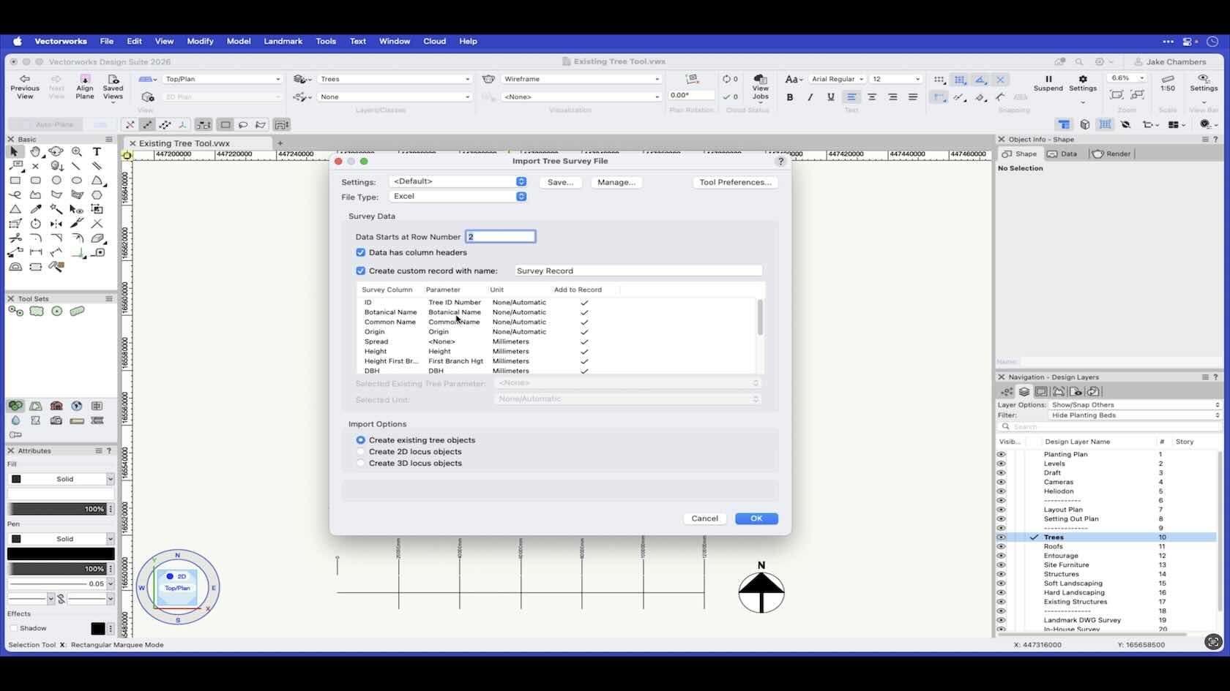The image size is (1230, 691).
Task: Click the Fill color swatch
Action: click(16, 479)
